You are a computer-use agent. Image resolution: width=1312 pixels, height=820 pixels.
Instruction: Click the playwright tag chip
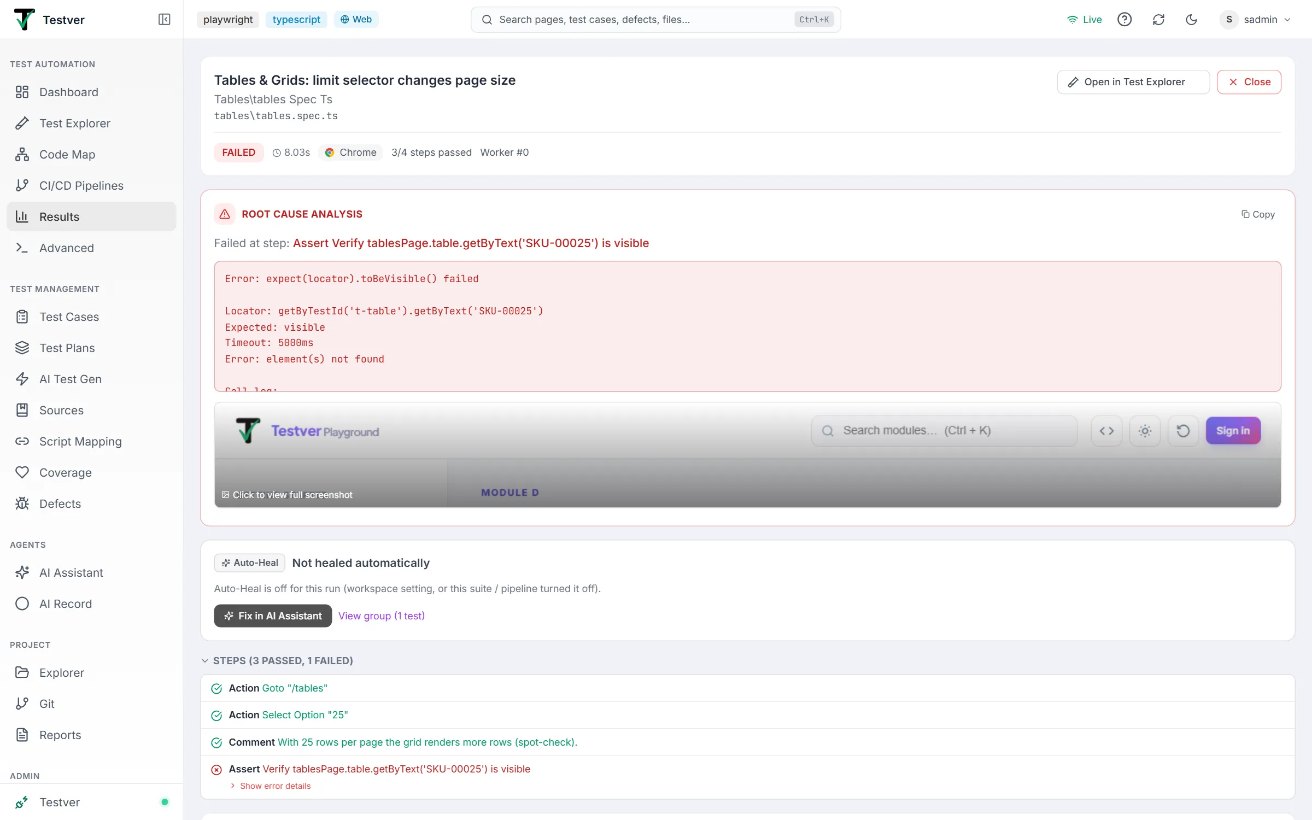click(228, 20)
